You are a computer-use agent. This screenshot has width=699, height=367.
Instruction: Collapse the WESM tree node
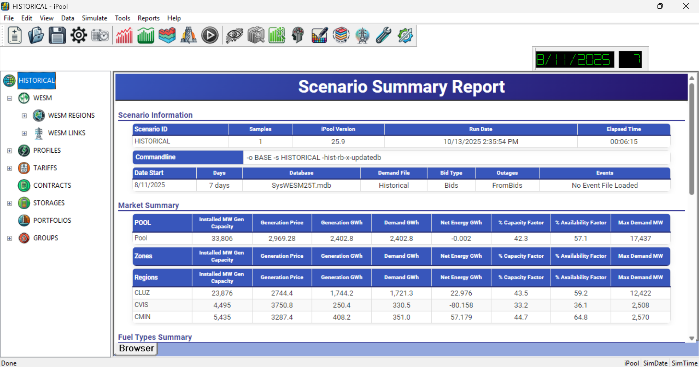10,98
